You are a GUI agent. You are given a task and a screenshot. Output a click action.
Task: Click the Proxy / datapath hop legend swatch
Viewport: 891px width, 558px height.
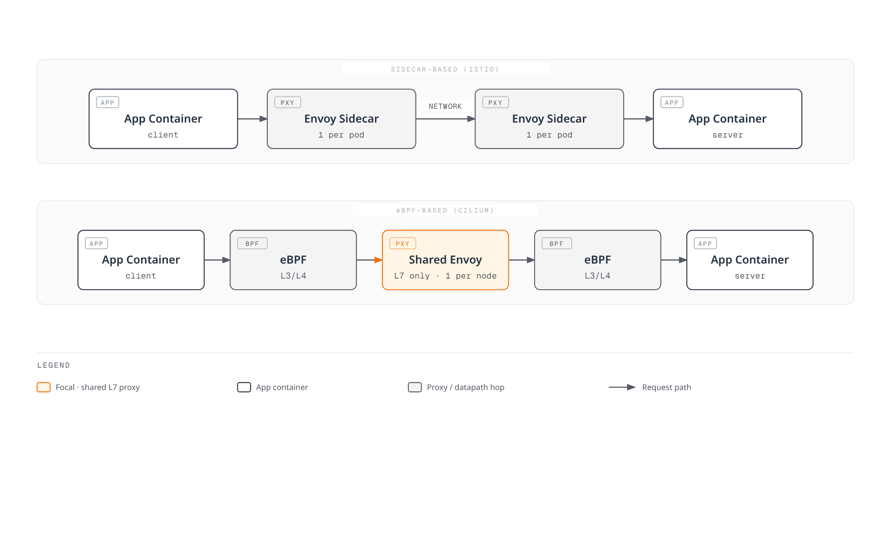[415, 387]
